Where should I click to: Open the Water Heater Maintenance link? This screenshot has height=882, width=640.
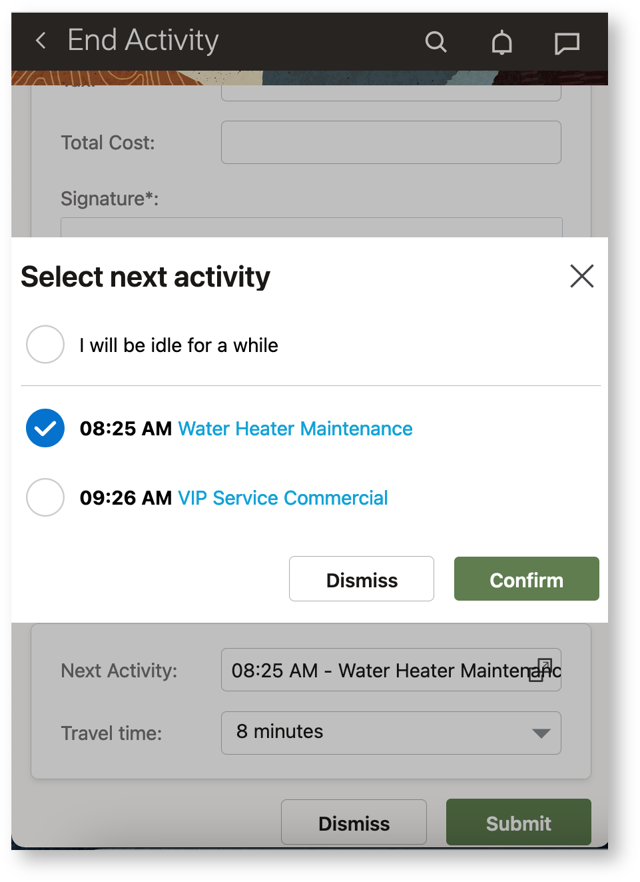(x=295, y=429)
